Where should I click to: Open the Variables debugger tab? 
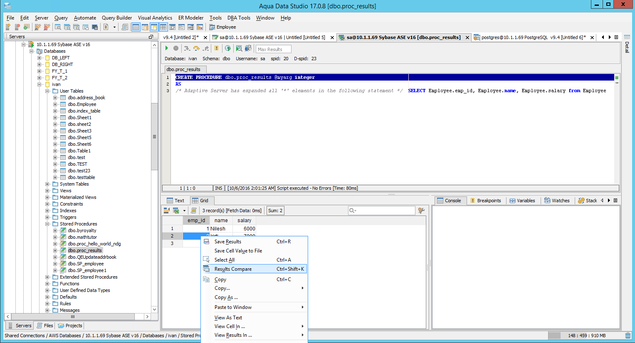(522, 201)
